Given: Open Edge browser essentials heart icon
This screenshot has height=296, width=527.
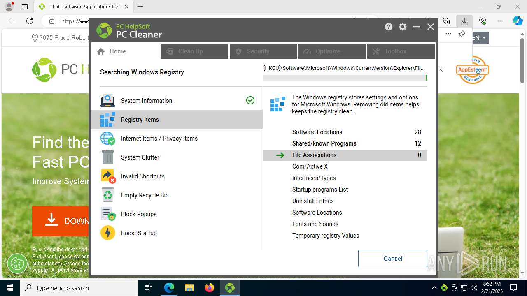Looking at the screenshot, I should (483, 21).
